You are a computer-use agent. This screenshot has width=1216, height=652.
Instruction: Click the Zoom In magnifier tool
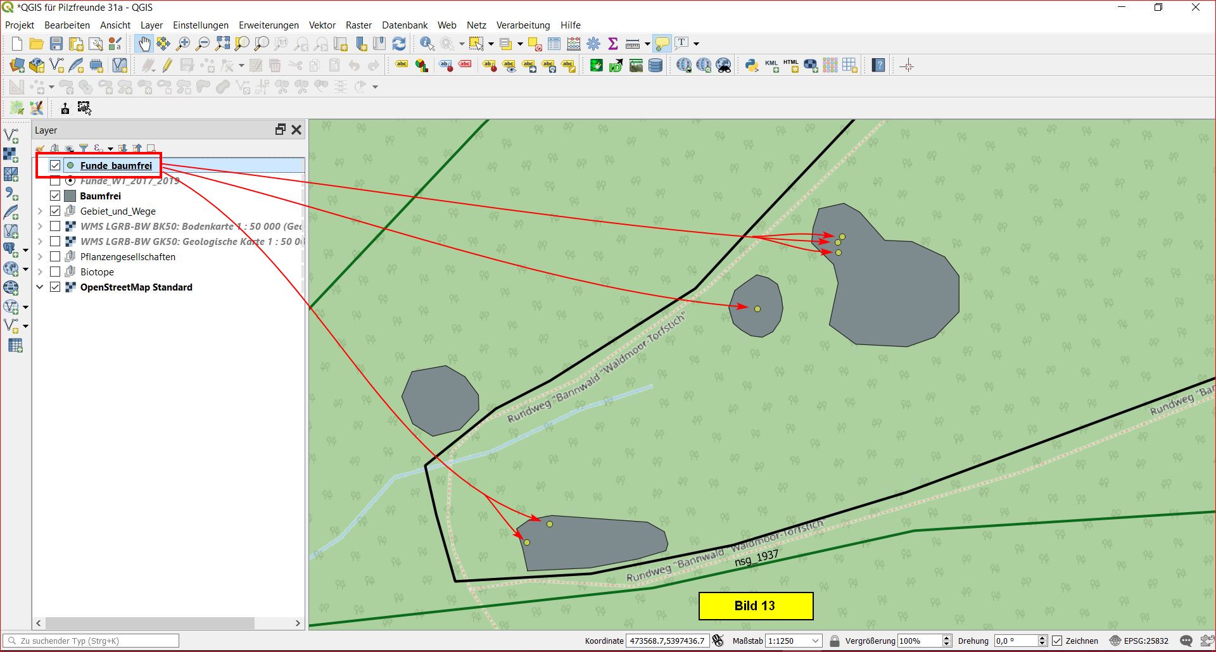[183, 44]
